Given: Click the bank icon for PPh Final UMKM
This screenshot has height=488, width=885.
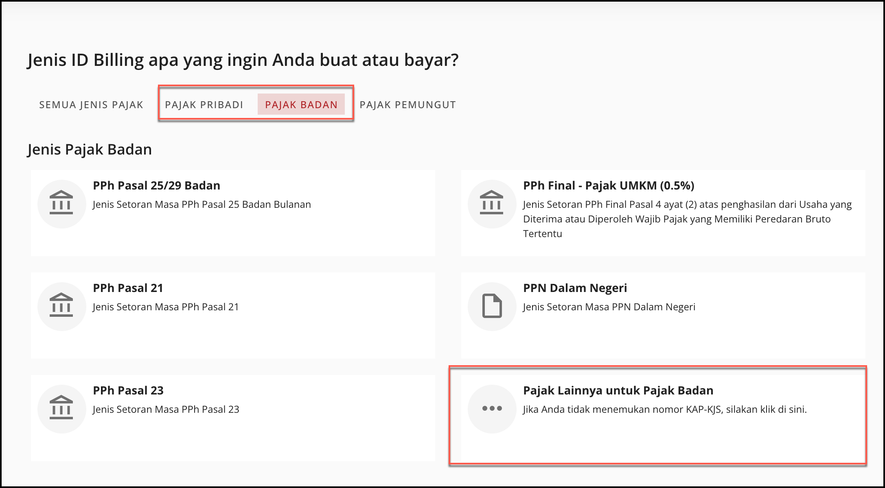Looking at the screenshot, I should (x=492, y=204).
